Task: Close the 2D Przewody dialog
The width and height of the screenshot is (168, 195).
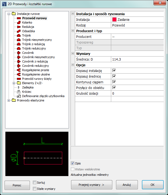Action: (x=160, y=3)
